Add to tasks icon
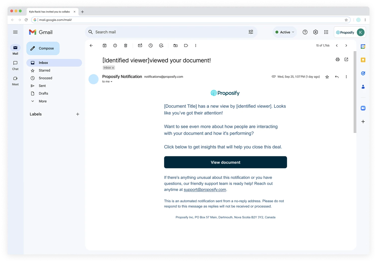Screen dimensions: 377x263 161,46
